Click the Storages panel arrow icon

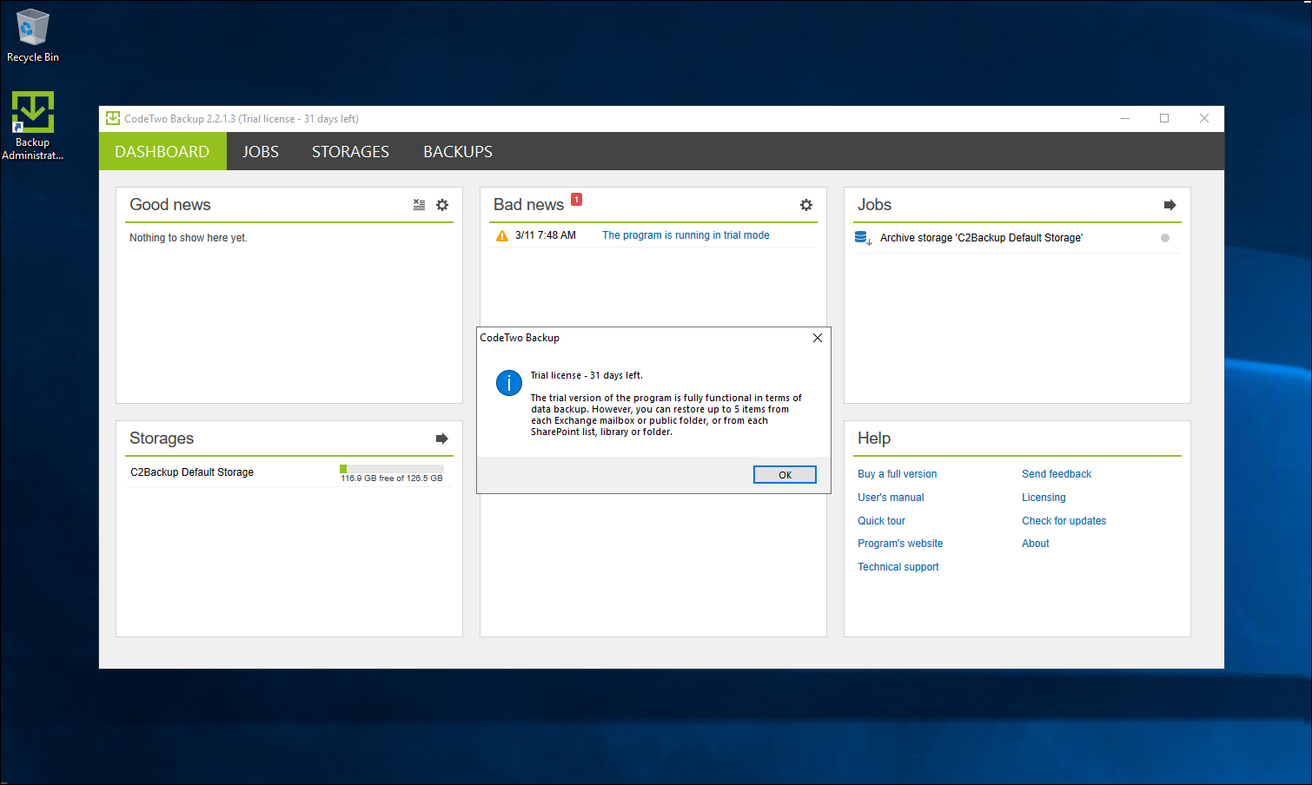pyautogui.click(x=441, y=439)
